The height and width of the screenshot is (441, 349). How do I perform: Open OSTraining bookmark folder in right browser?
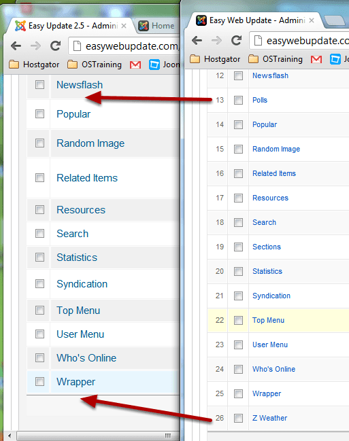(276, 59)
